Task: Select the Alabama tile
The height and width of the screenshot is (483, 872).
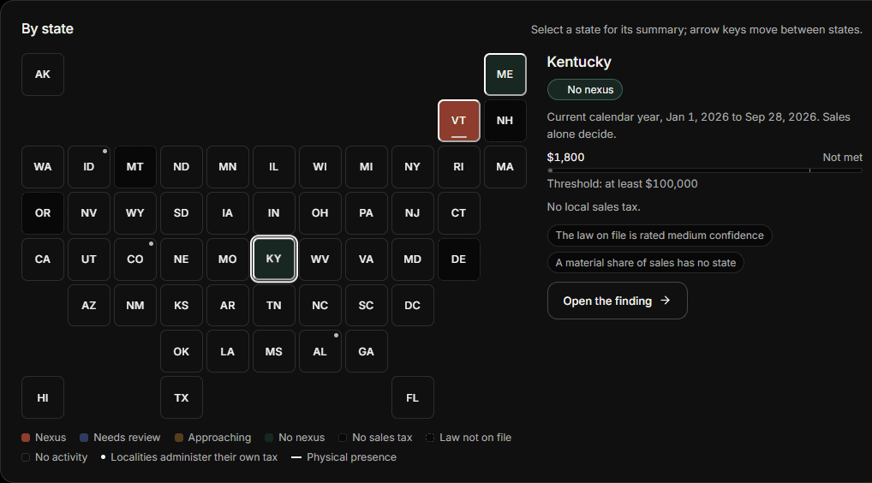Action: [320, 351]
